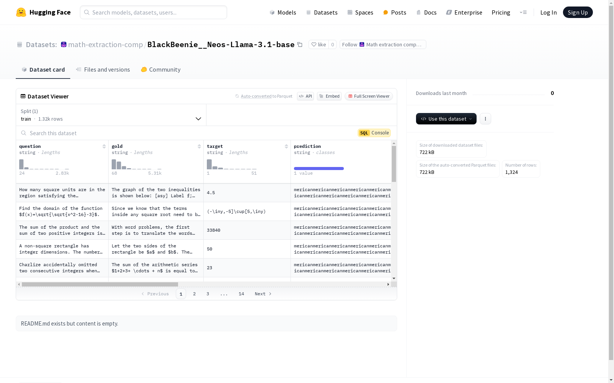Go to page 3 of the dataset
The image size is (614, 383).
coord(208,294)
